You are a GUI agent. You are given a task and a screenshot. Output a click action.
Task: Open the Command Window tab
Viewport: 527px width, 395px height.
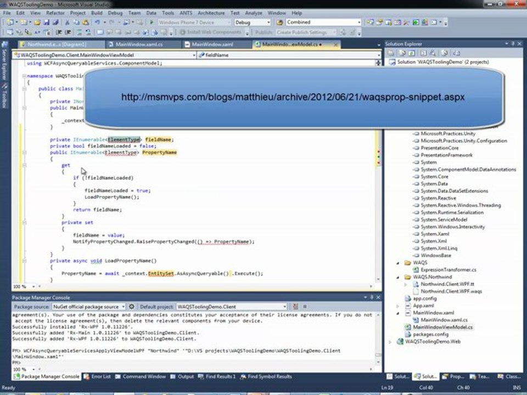click(x=141, y=376)
